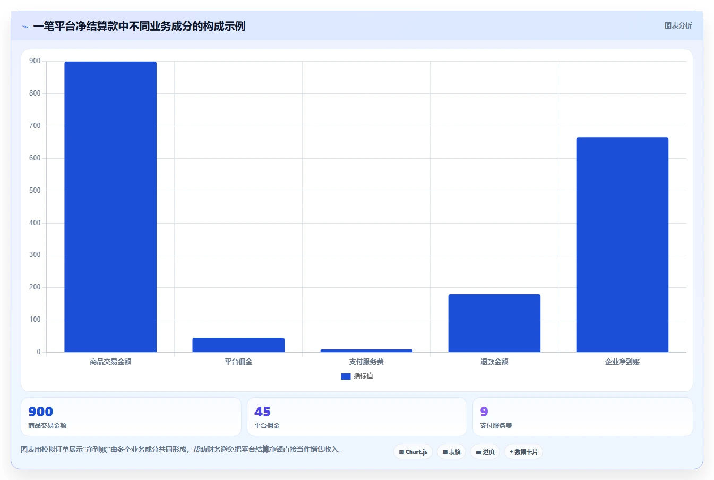Click the y-axis value 900
The height and width of the screenshot is (480, 714).
click(x=35, y=61)
